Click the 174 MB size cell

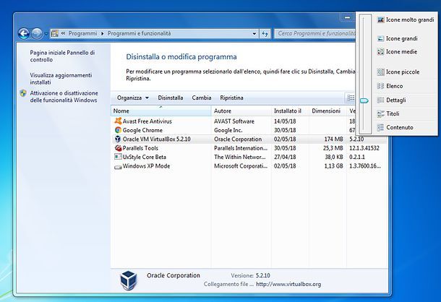click(x=333, y=139)
